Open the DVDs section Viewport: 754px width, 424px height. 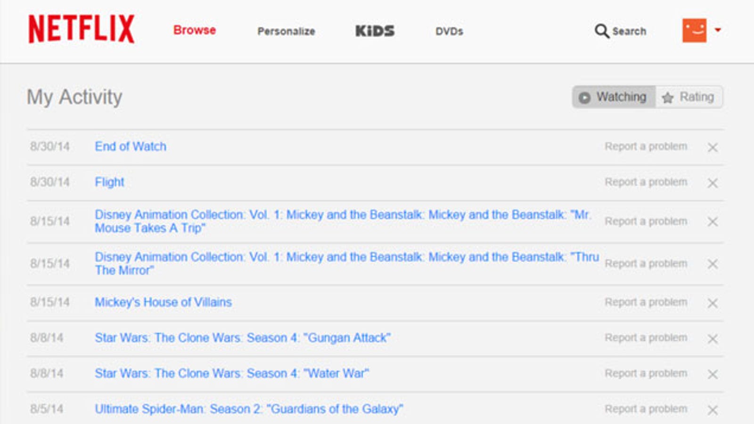click(449, 31)
